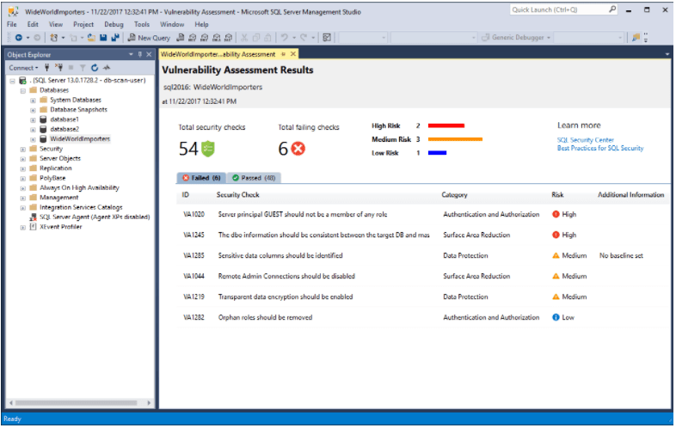The height and width of the screenshot is (428, 676).
Task: Open the File menu
Action: click(x=12, y=24)
